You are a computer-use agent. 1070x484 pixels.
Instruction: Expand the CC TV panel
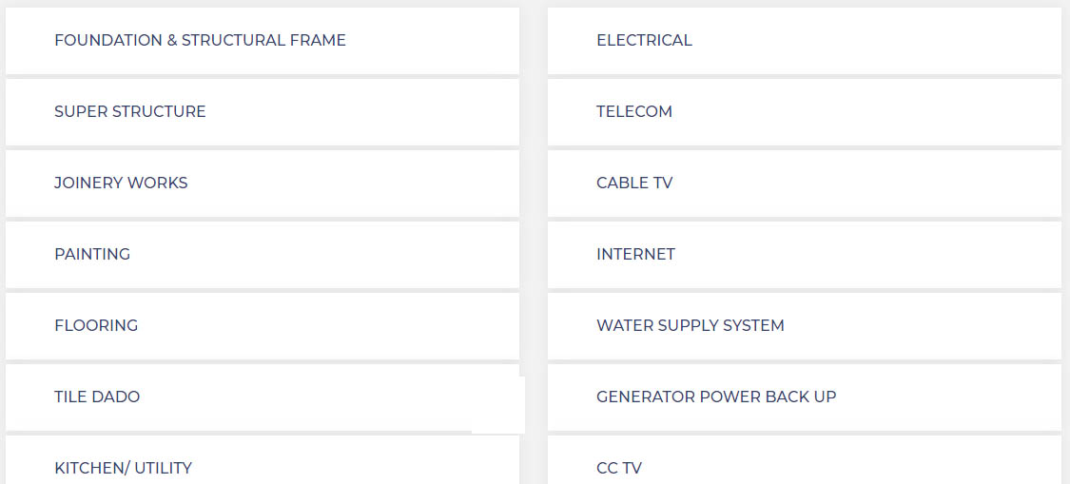coord(805,460)
